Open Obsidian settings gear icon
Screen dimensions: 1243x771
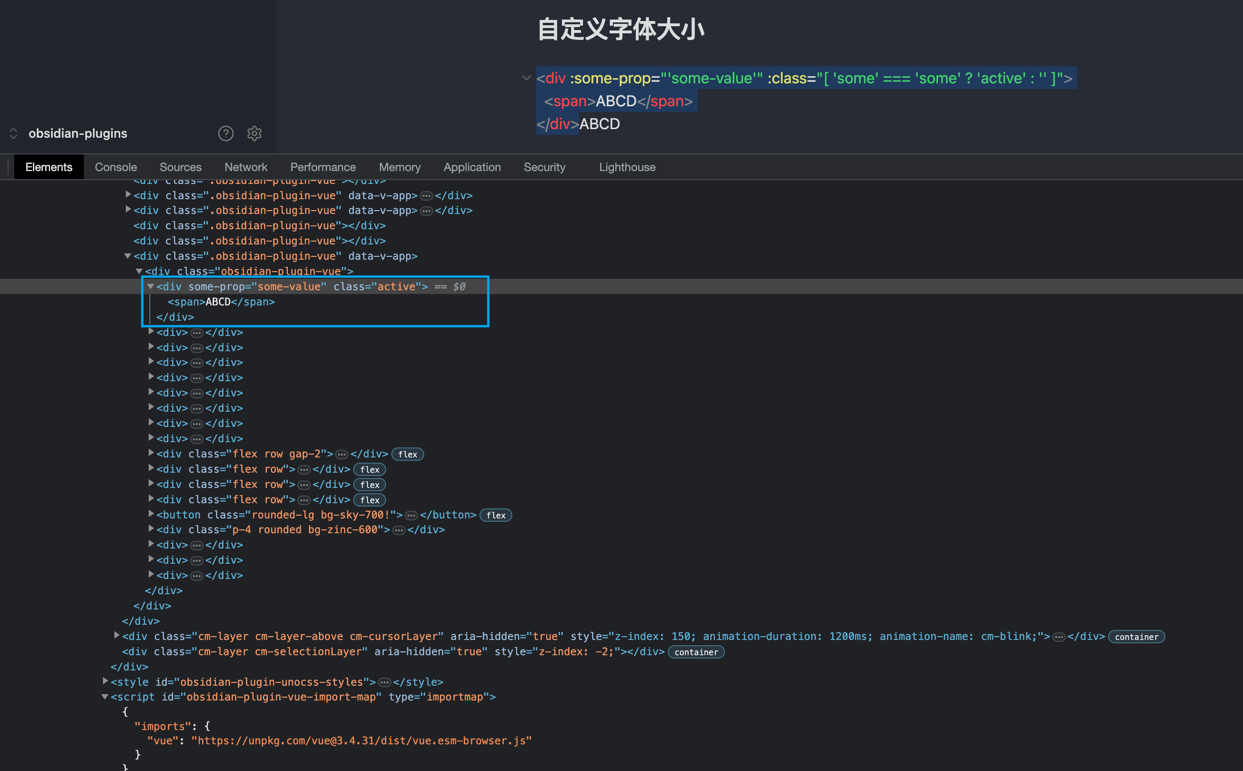click(x=255, y=133)
